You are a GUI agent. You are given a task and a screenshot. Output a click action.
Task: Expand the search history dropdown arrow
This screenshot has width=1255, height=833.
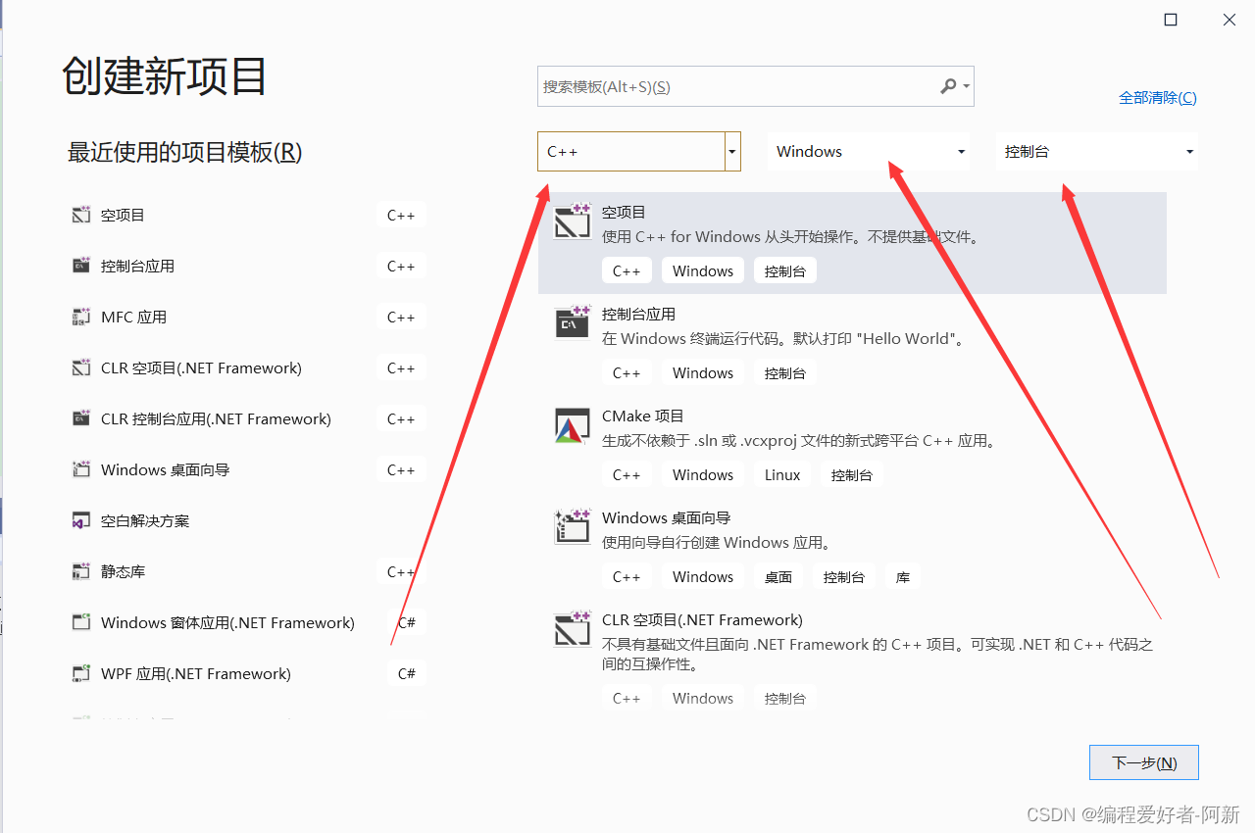pos(967,86)
